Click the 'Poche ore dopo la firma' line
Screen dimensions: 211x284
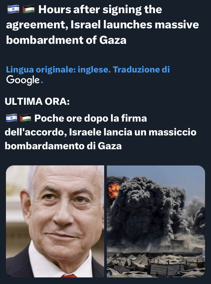point(90,118)
